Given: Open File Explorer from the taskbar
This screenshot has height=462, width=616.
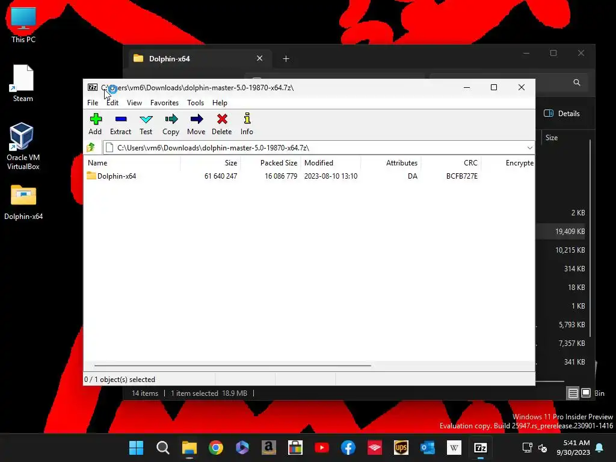Looking at the screenshot, I should (189, 448).
